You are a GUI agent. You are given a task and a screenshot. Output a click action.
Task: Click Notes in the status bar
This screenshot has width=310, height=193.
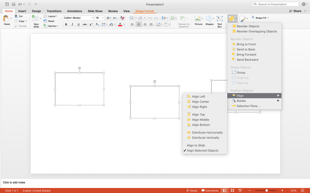(192, 190)
